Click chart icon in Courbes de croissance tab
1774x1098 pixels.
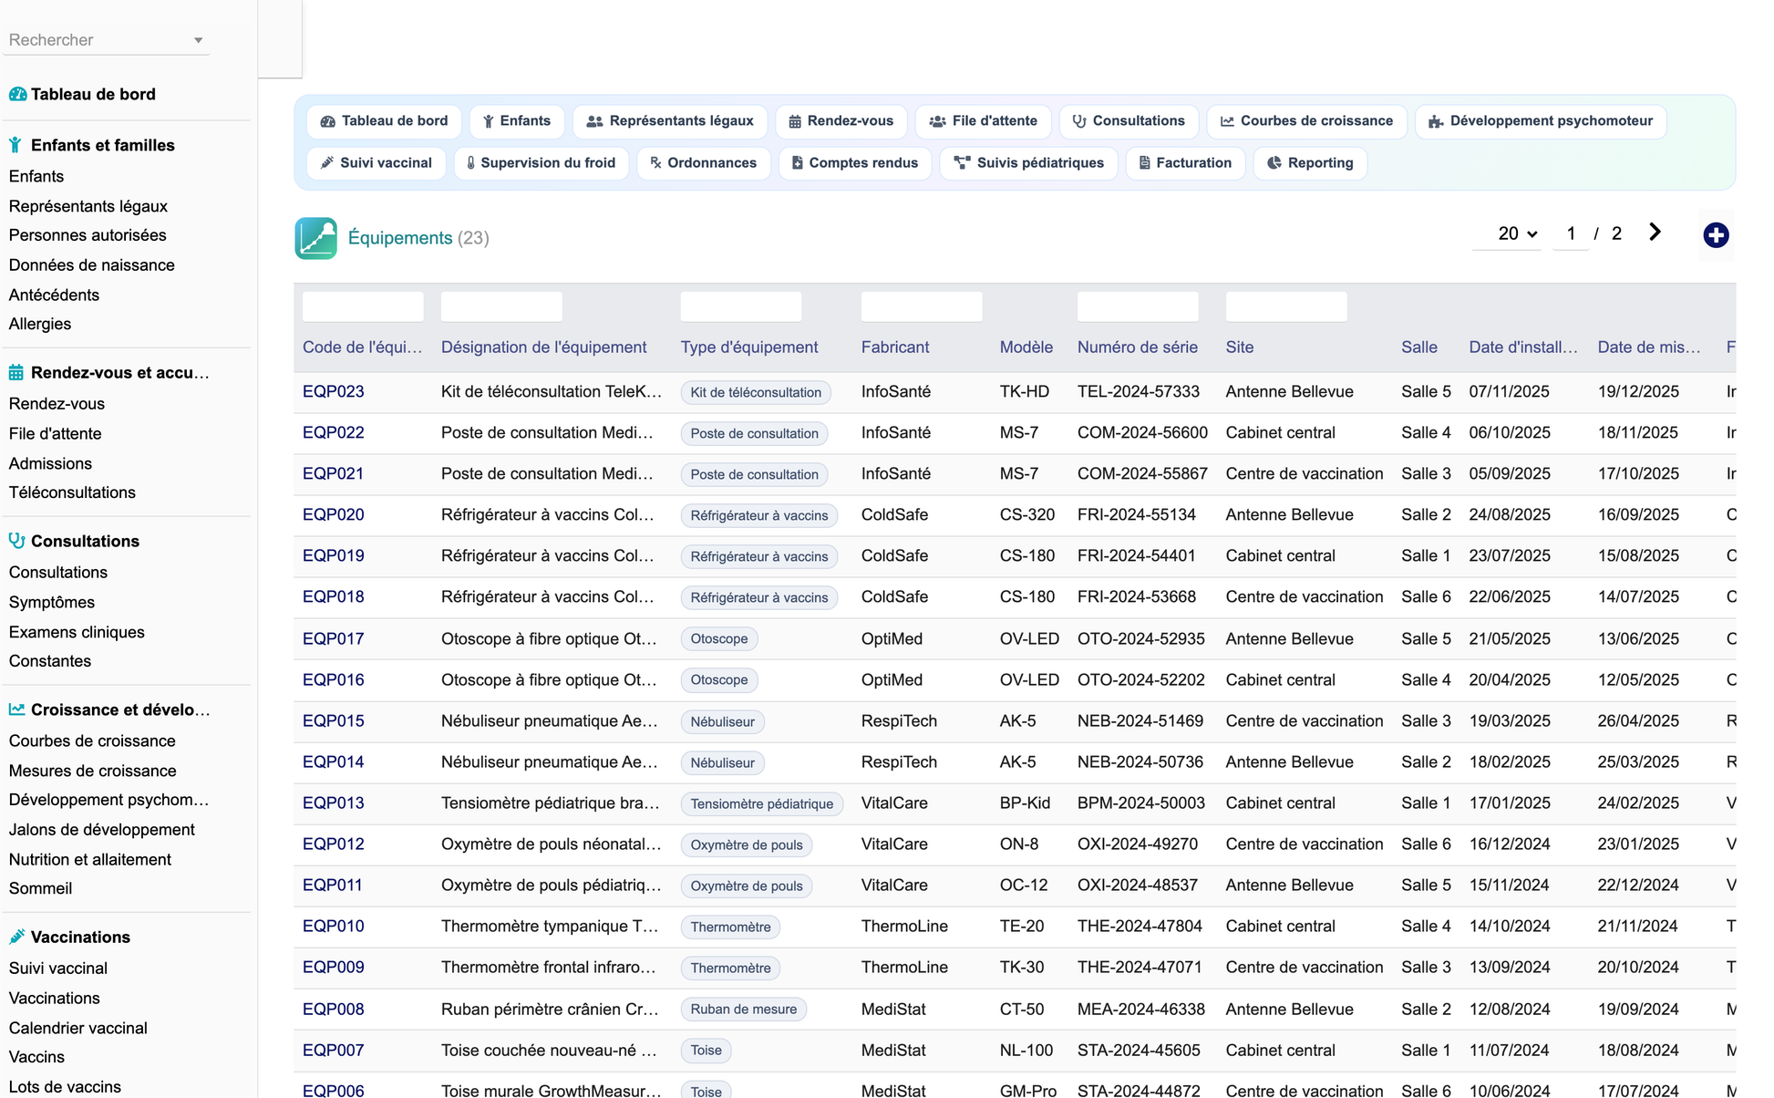(1227, 121)
